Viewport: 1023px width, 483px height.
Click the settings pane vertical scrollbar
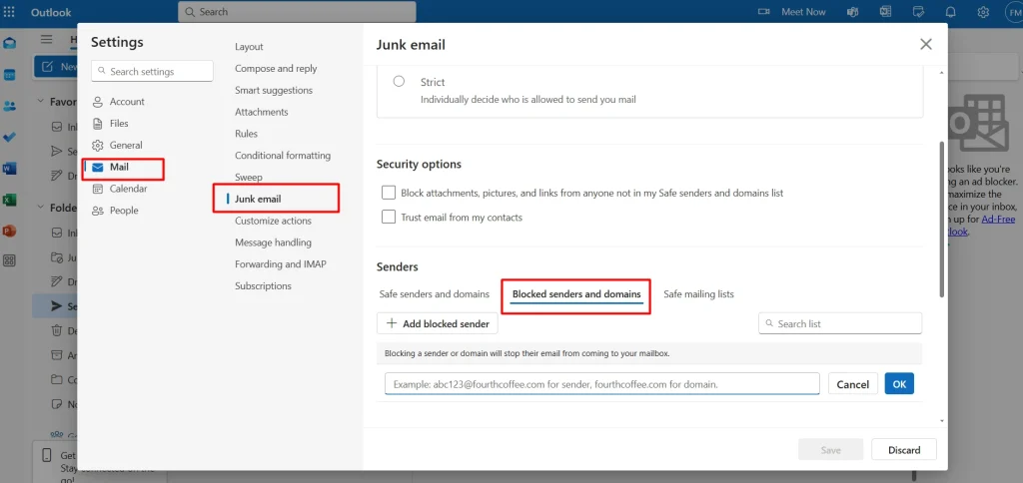[940, 220]
